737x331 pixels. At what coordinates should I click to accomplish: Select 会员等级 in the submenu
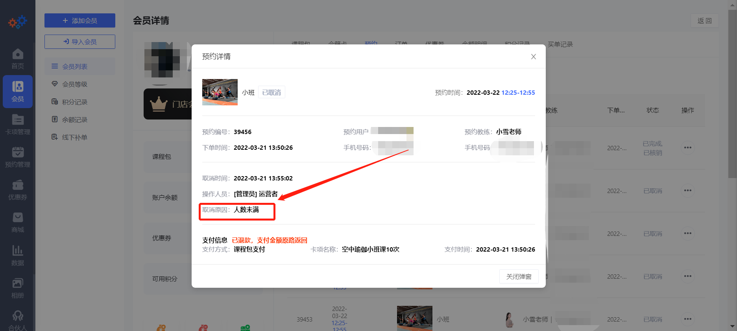[75, 84]
